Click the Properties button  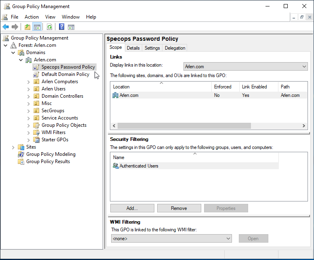[226, 208]
